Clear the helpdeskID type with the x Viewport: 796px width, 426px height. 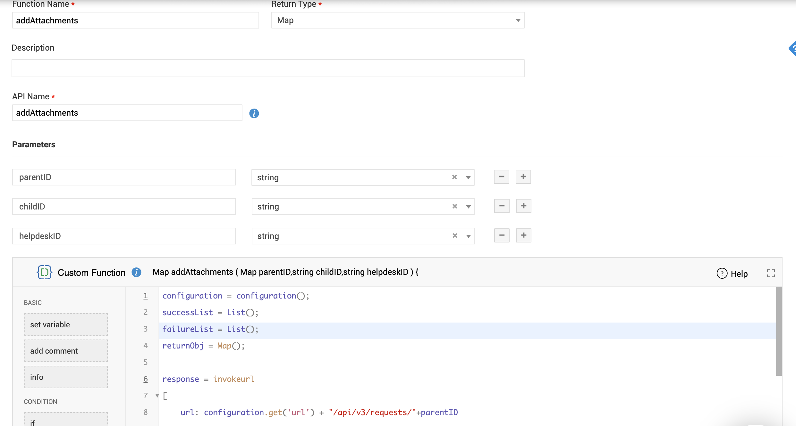(x=455, y=236)
